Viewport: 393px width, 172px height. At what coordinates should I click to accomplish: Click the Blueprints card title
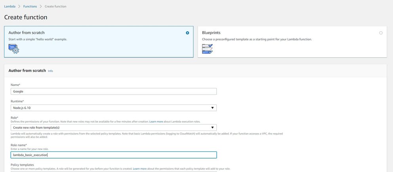[212, 33]
